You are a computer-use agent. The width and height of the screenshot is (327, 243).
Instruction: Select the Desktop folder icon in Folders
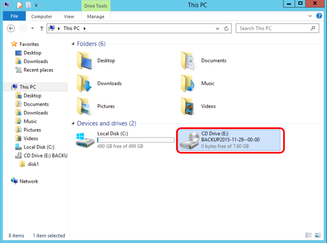[x=84, y=60]
